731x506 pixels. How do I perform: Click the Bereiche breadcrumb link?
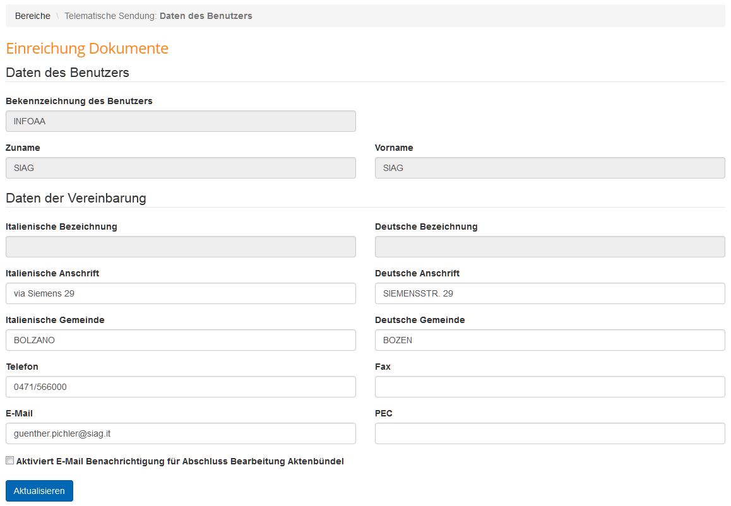[32, 16]
